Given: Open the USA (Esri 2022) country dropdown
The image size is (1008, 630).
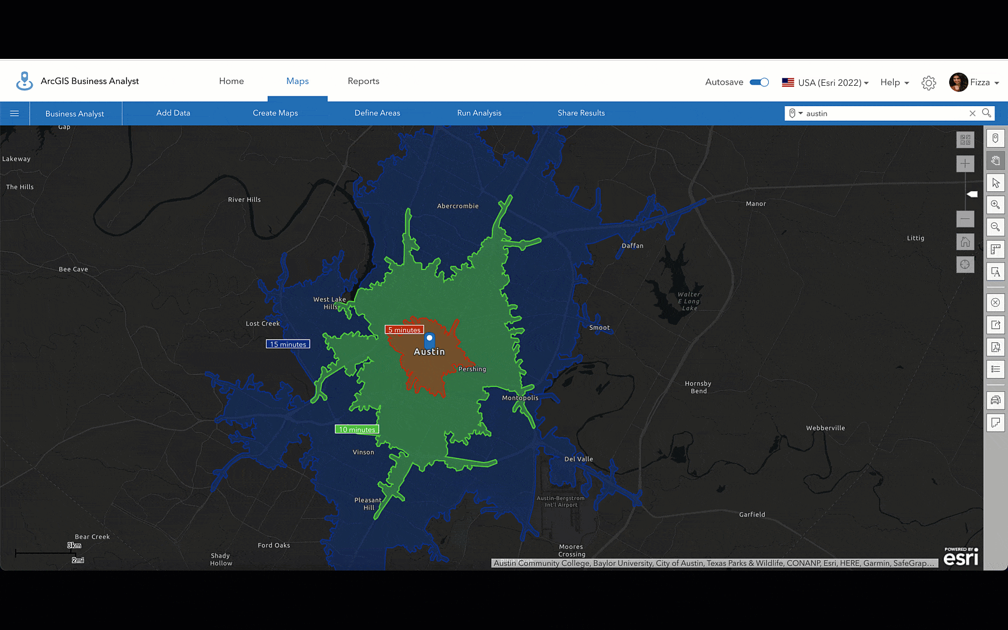Looking at the screenshot, I should click(825, 83).
